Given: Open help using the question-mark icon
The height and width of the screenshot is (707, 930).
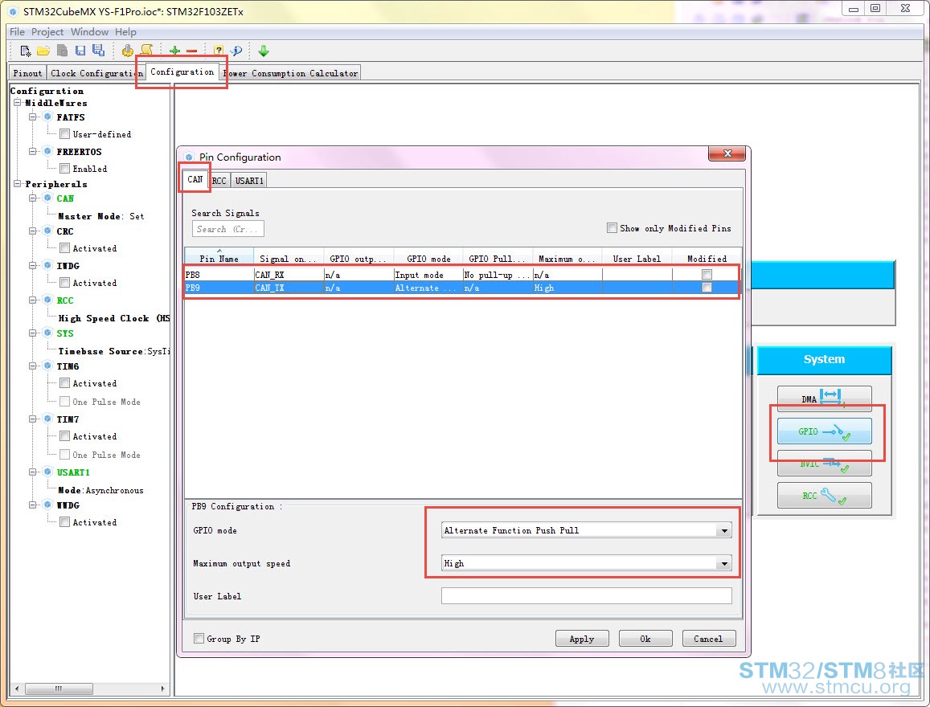Looking at the screenshot, I should [219, 51].
